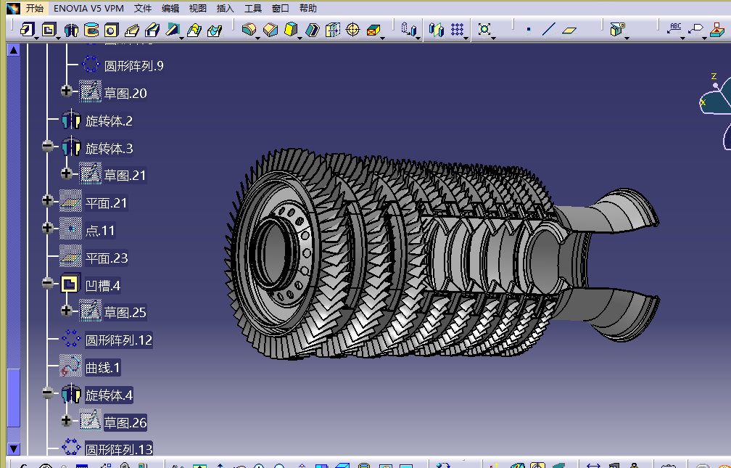Click the open-box icon before the ABC text tool
The width and height of the screenshot is (731, 468).
[x=616, y=29]
